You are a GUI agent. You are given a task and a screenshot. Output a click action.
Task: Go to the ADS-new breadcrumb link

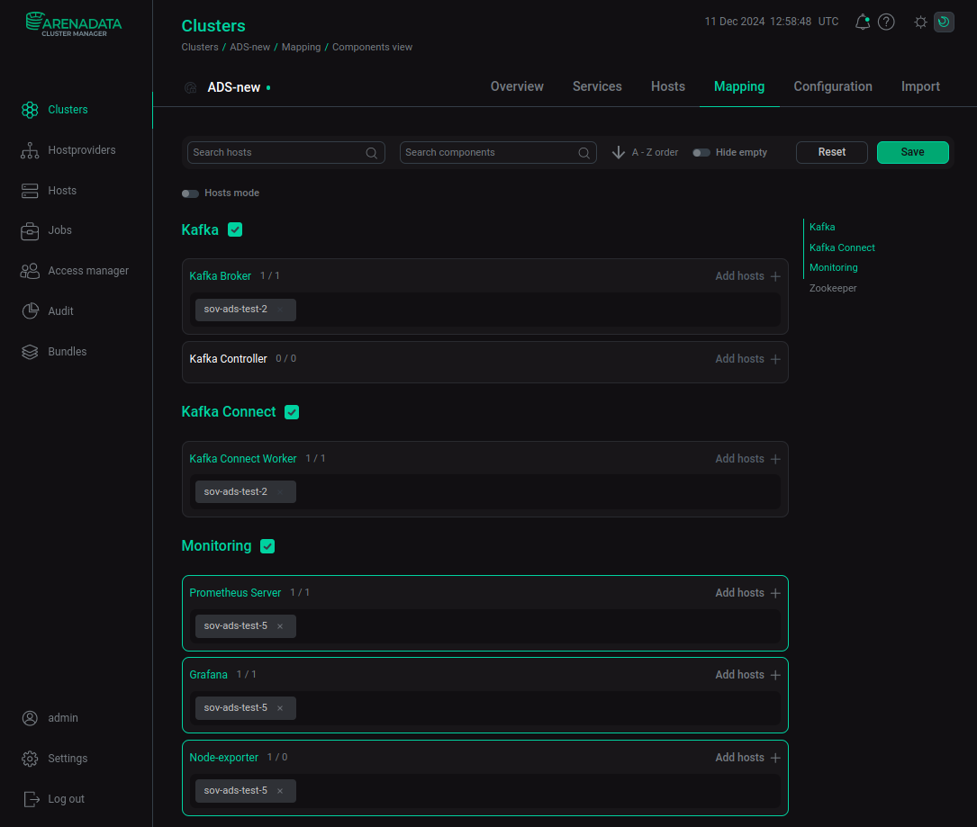[249, 48]
